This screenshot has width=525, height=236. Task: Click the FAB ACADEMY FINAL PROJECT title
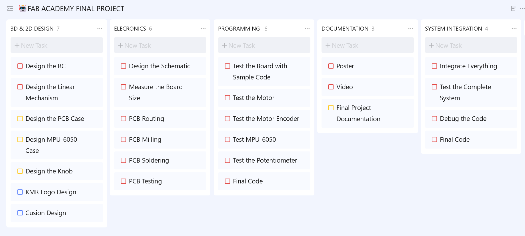pyautogui.click(x=76, y=9)
